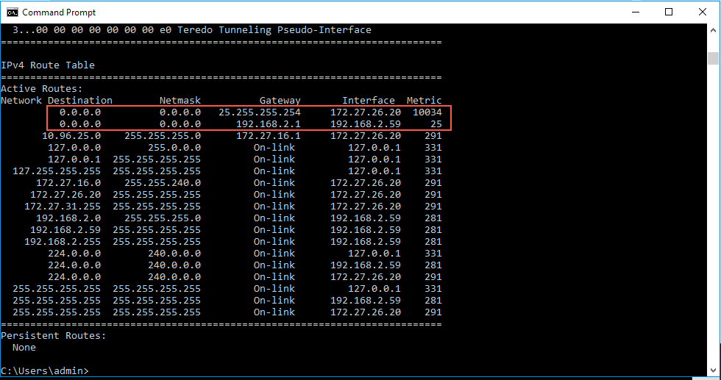721x380 pixels.
Task: Click destination 10.96.25.0
Action: point(71,135)
